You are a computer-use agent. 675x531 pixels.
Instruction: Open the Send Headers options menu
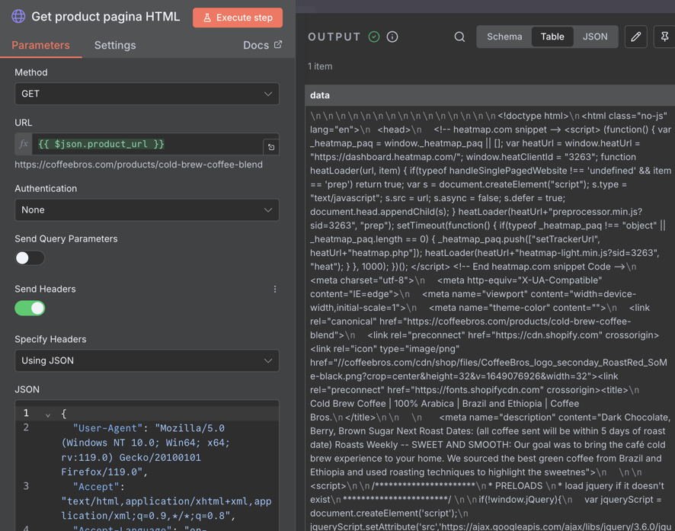click(x=275, y=289)
